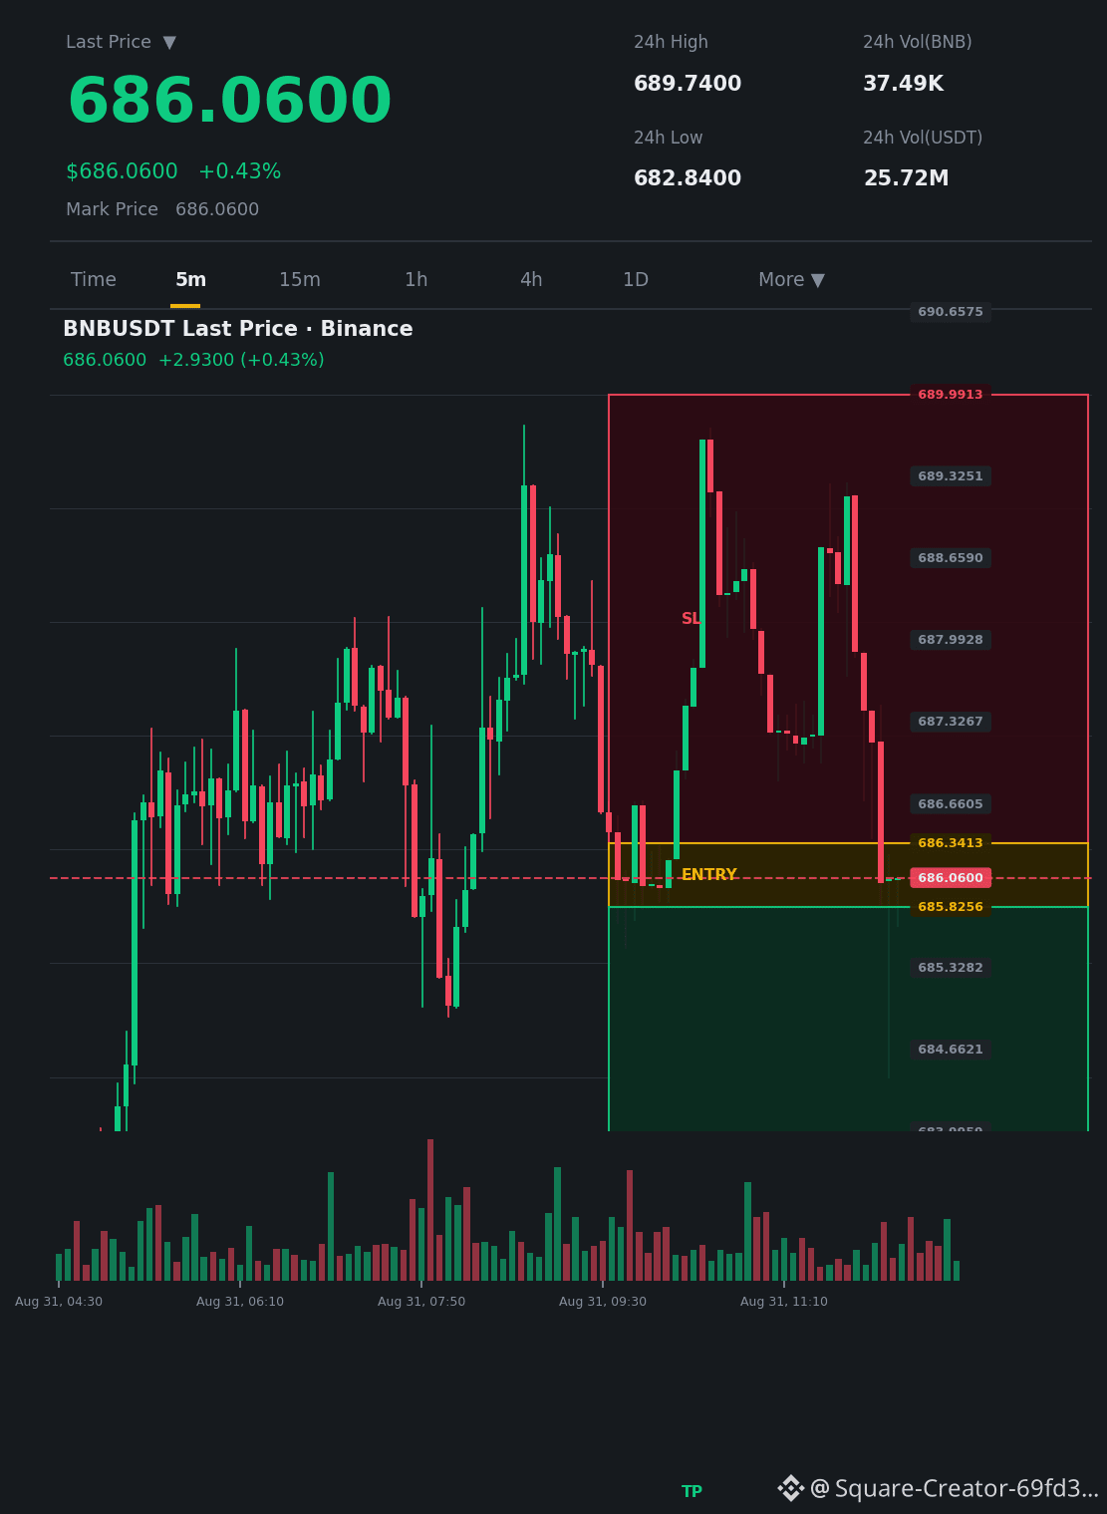Switch to the 15m interval tab
1107x1514 pixels.
[300, 280]
